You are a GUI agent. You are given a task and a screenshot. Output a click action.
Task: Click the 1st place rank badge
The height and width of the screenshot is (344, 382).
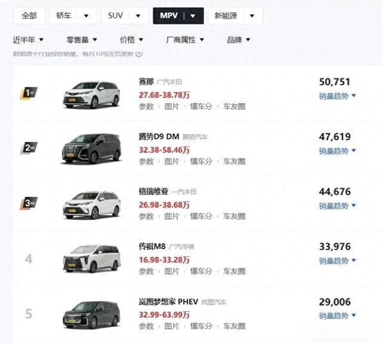[29, 93]
